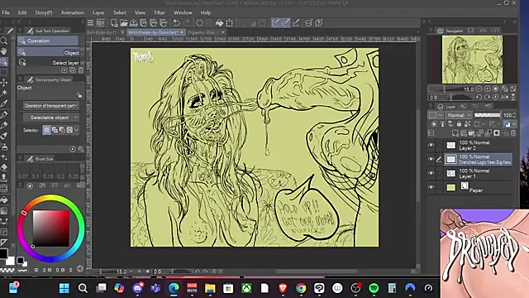The height and width of the screenshot is (298, 529).
Task: Select the Object sub tool
Action: (x=48, y=52)
